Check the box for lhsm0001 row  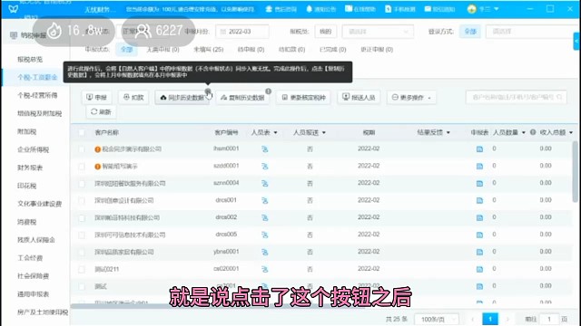[x=82, y=149]
